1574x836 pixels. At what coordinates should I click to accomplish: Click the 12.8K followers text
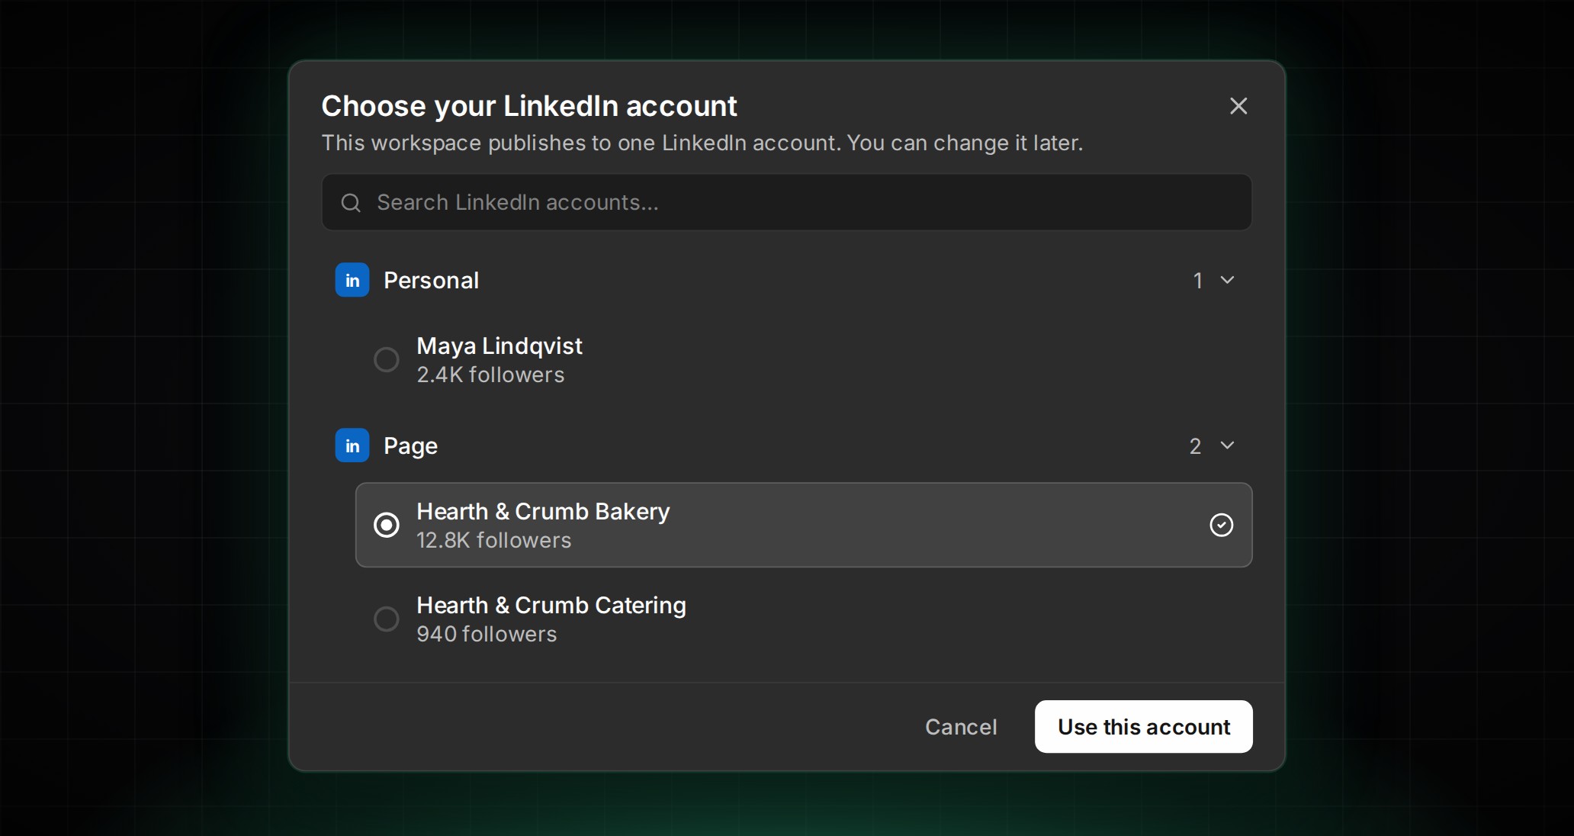click(x=493, y=540)
